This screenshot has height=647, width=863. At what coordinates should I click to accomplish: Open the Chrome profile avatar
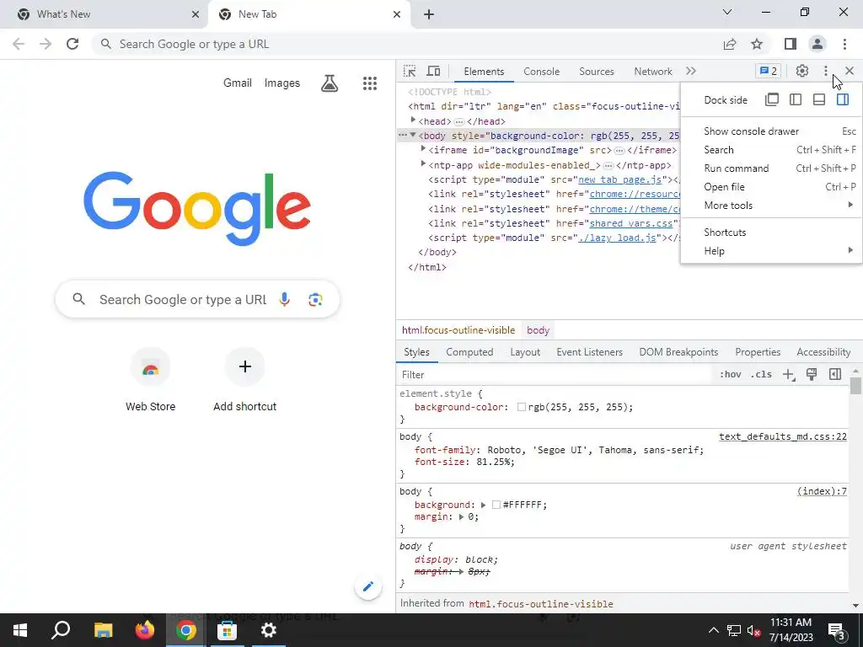tap(817, 44)
